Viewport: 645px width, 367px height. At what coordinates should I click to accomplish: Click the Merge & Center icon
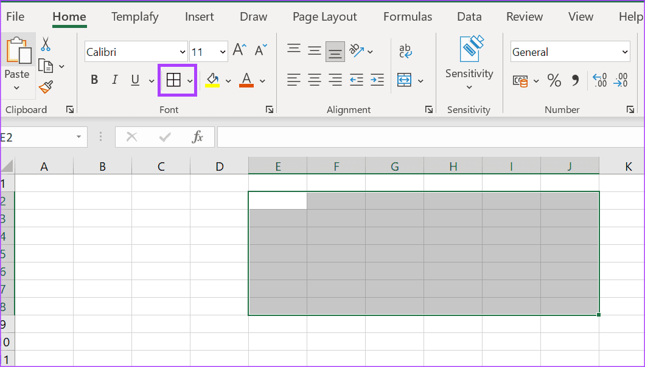tap(405, 80)
